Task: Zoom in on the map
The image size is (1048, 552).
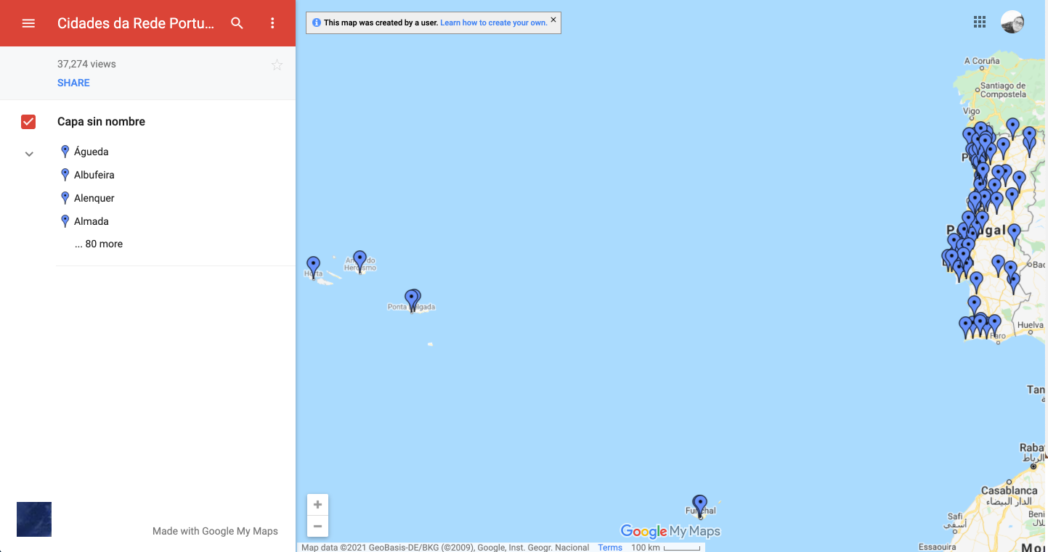Action: pyautogui.click(x=317, y=505)
